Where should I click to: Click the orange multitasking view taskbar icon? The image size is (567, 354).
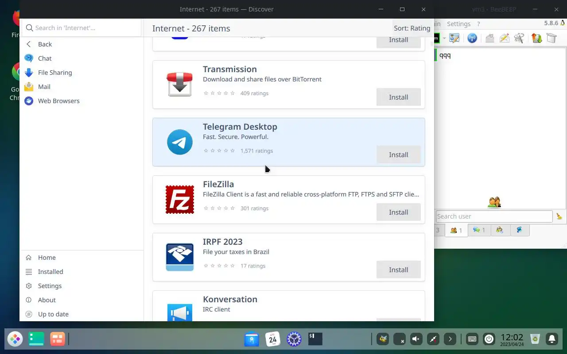pos(57,339)
